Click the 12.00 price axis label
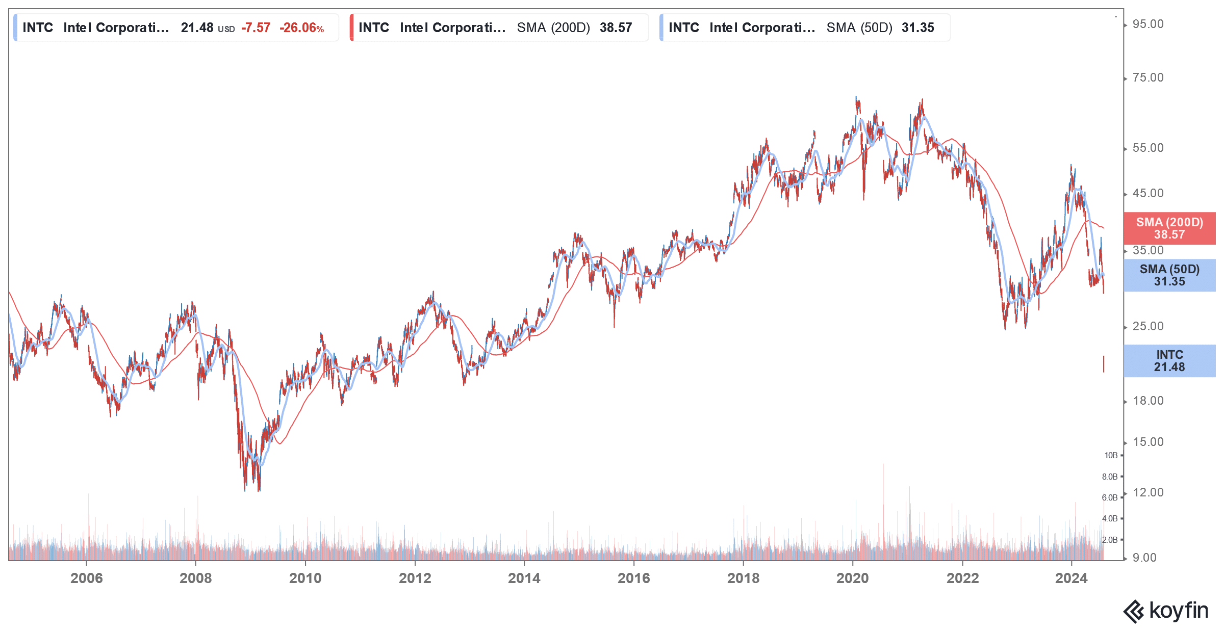Screen dimensions: 1224x632 pyautogui.click(x=1148, y=492)
